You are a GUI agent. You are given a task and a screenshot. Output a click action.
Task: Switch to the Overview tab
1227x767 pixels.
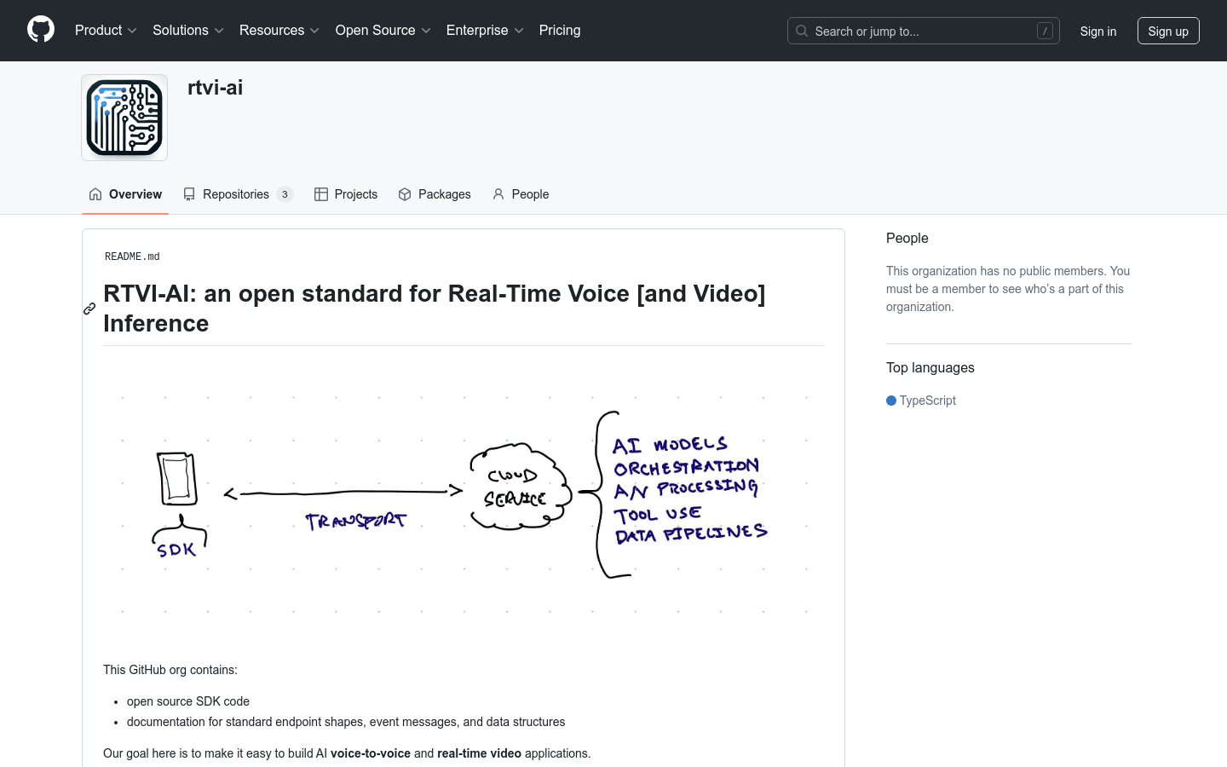(x=125, y=194)
